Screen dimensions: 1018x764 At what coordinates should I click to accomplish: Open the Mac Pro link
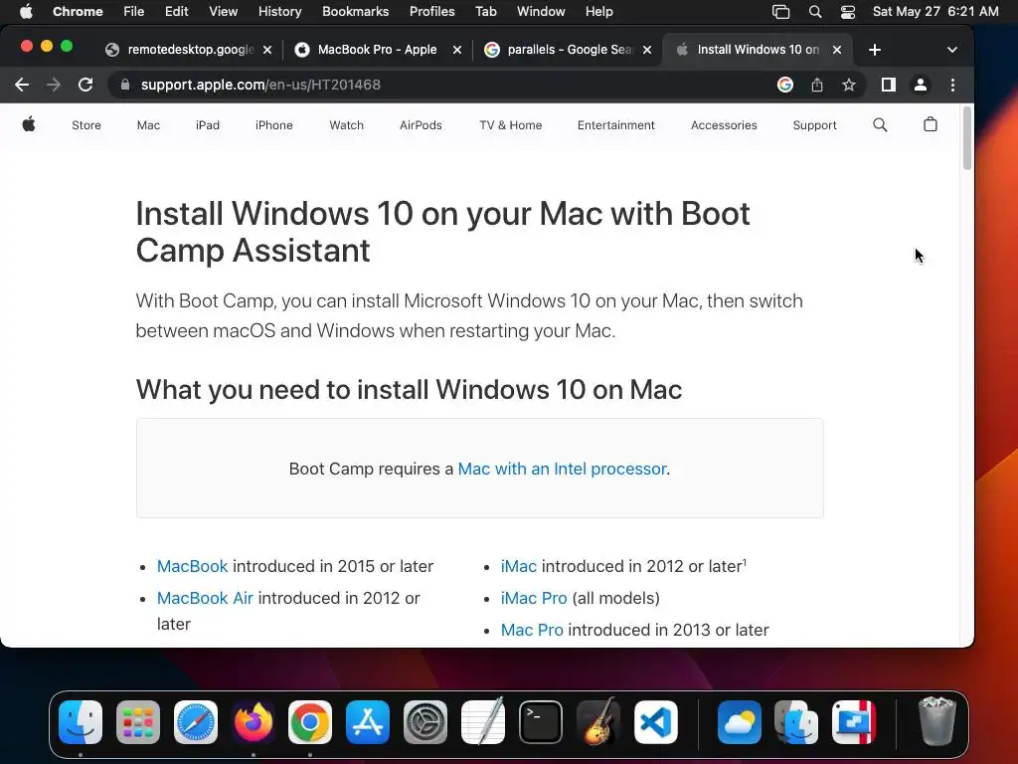[532, 630]
